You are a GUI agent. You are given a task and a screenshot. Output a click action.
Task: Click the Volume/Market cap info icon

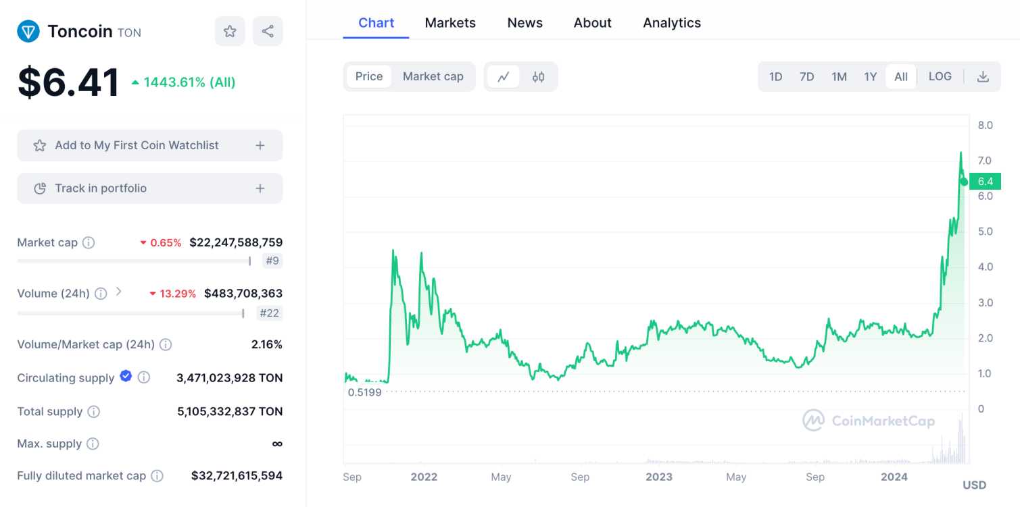point(166,344)
